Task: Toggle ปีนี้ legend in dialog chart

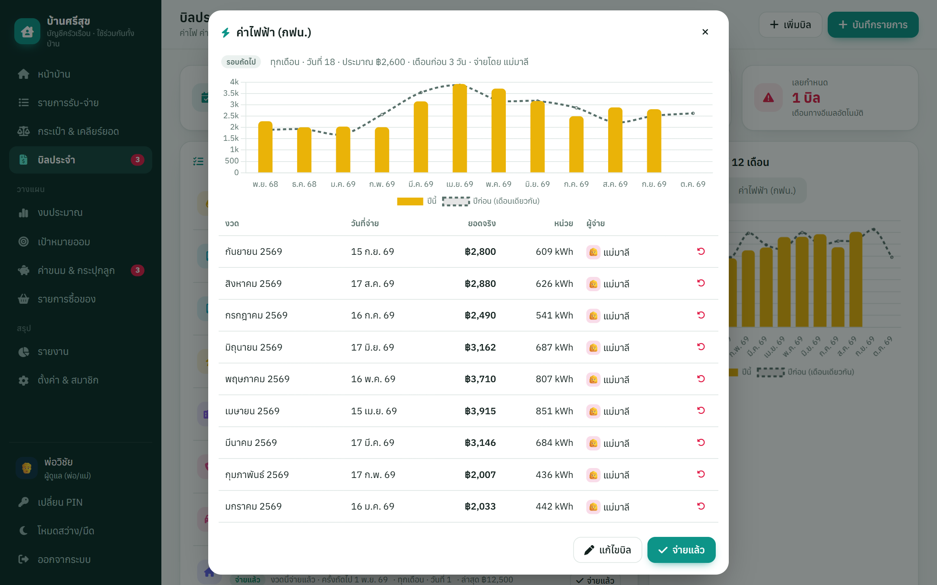Action: (417, 201)
